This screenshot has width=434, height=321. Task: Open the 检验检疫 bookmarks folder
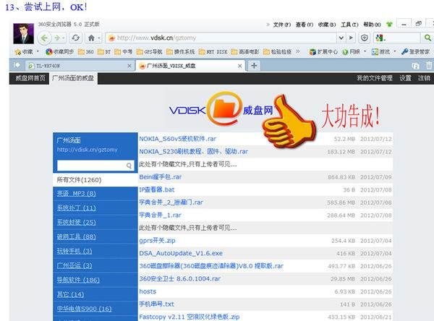point(278,52)
